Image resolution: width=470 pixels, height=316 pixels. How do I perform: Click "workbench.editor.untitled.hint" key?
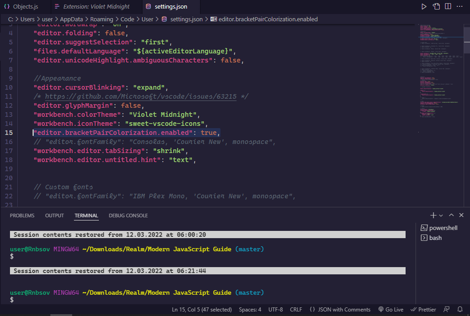point(97,160)
